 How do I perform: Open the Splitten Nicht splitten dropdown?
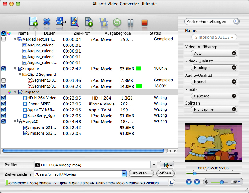[x=214, y=109]
